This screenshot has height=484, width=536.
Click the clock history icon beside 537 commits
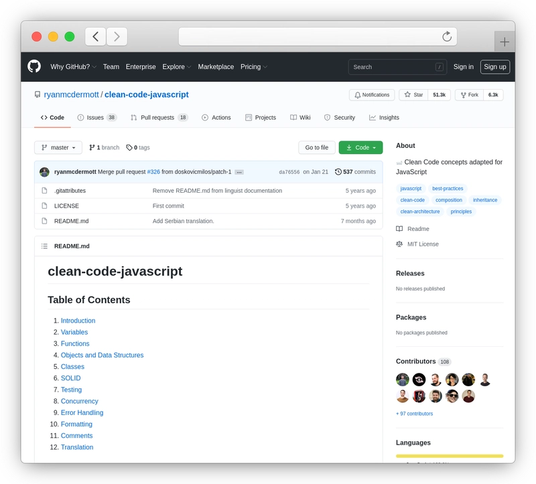[x=338, y=172]
